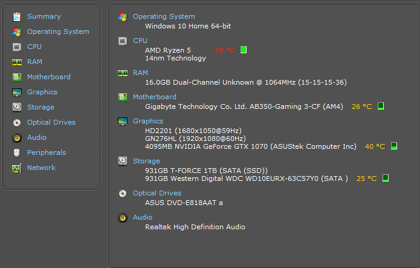
Task: Go to Motherboard in the sidebar
Action: click(x=49, y=77)
